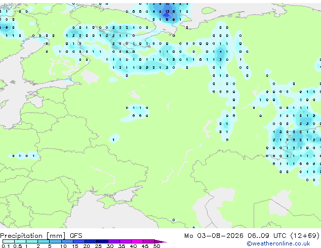Select the 5–10 mm legend color swatch
Viewport: 321px width, 248px height.
(55, 241)
